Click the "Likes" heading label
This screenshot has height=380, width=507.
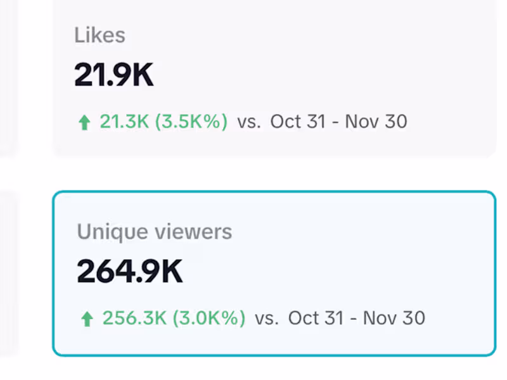(x=99, y=35)
